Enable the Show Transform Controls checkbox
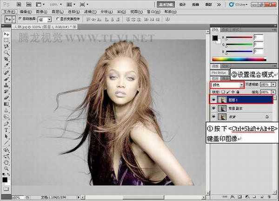 coord(57,19)
